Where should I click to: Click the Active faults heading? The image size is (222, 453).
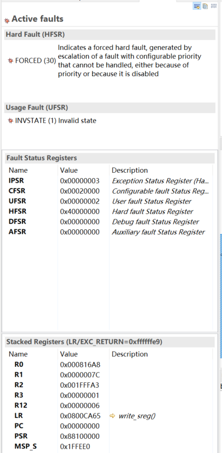tap(37, 19)
